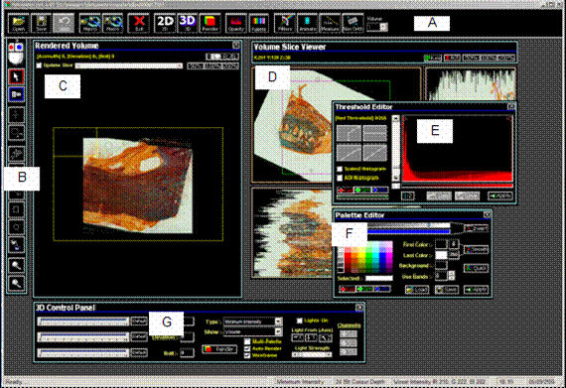
Task: Click the greyed-out Undo toolbar icon
Action: 64,23
